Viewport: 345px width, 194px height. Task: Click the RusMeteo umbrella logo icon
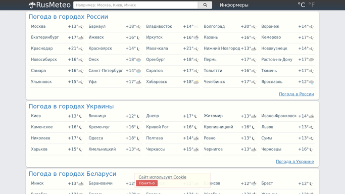(32, 5)
